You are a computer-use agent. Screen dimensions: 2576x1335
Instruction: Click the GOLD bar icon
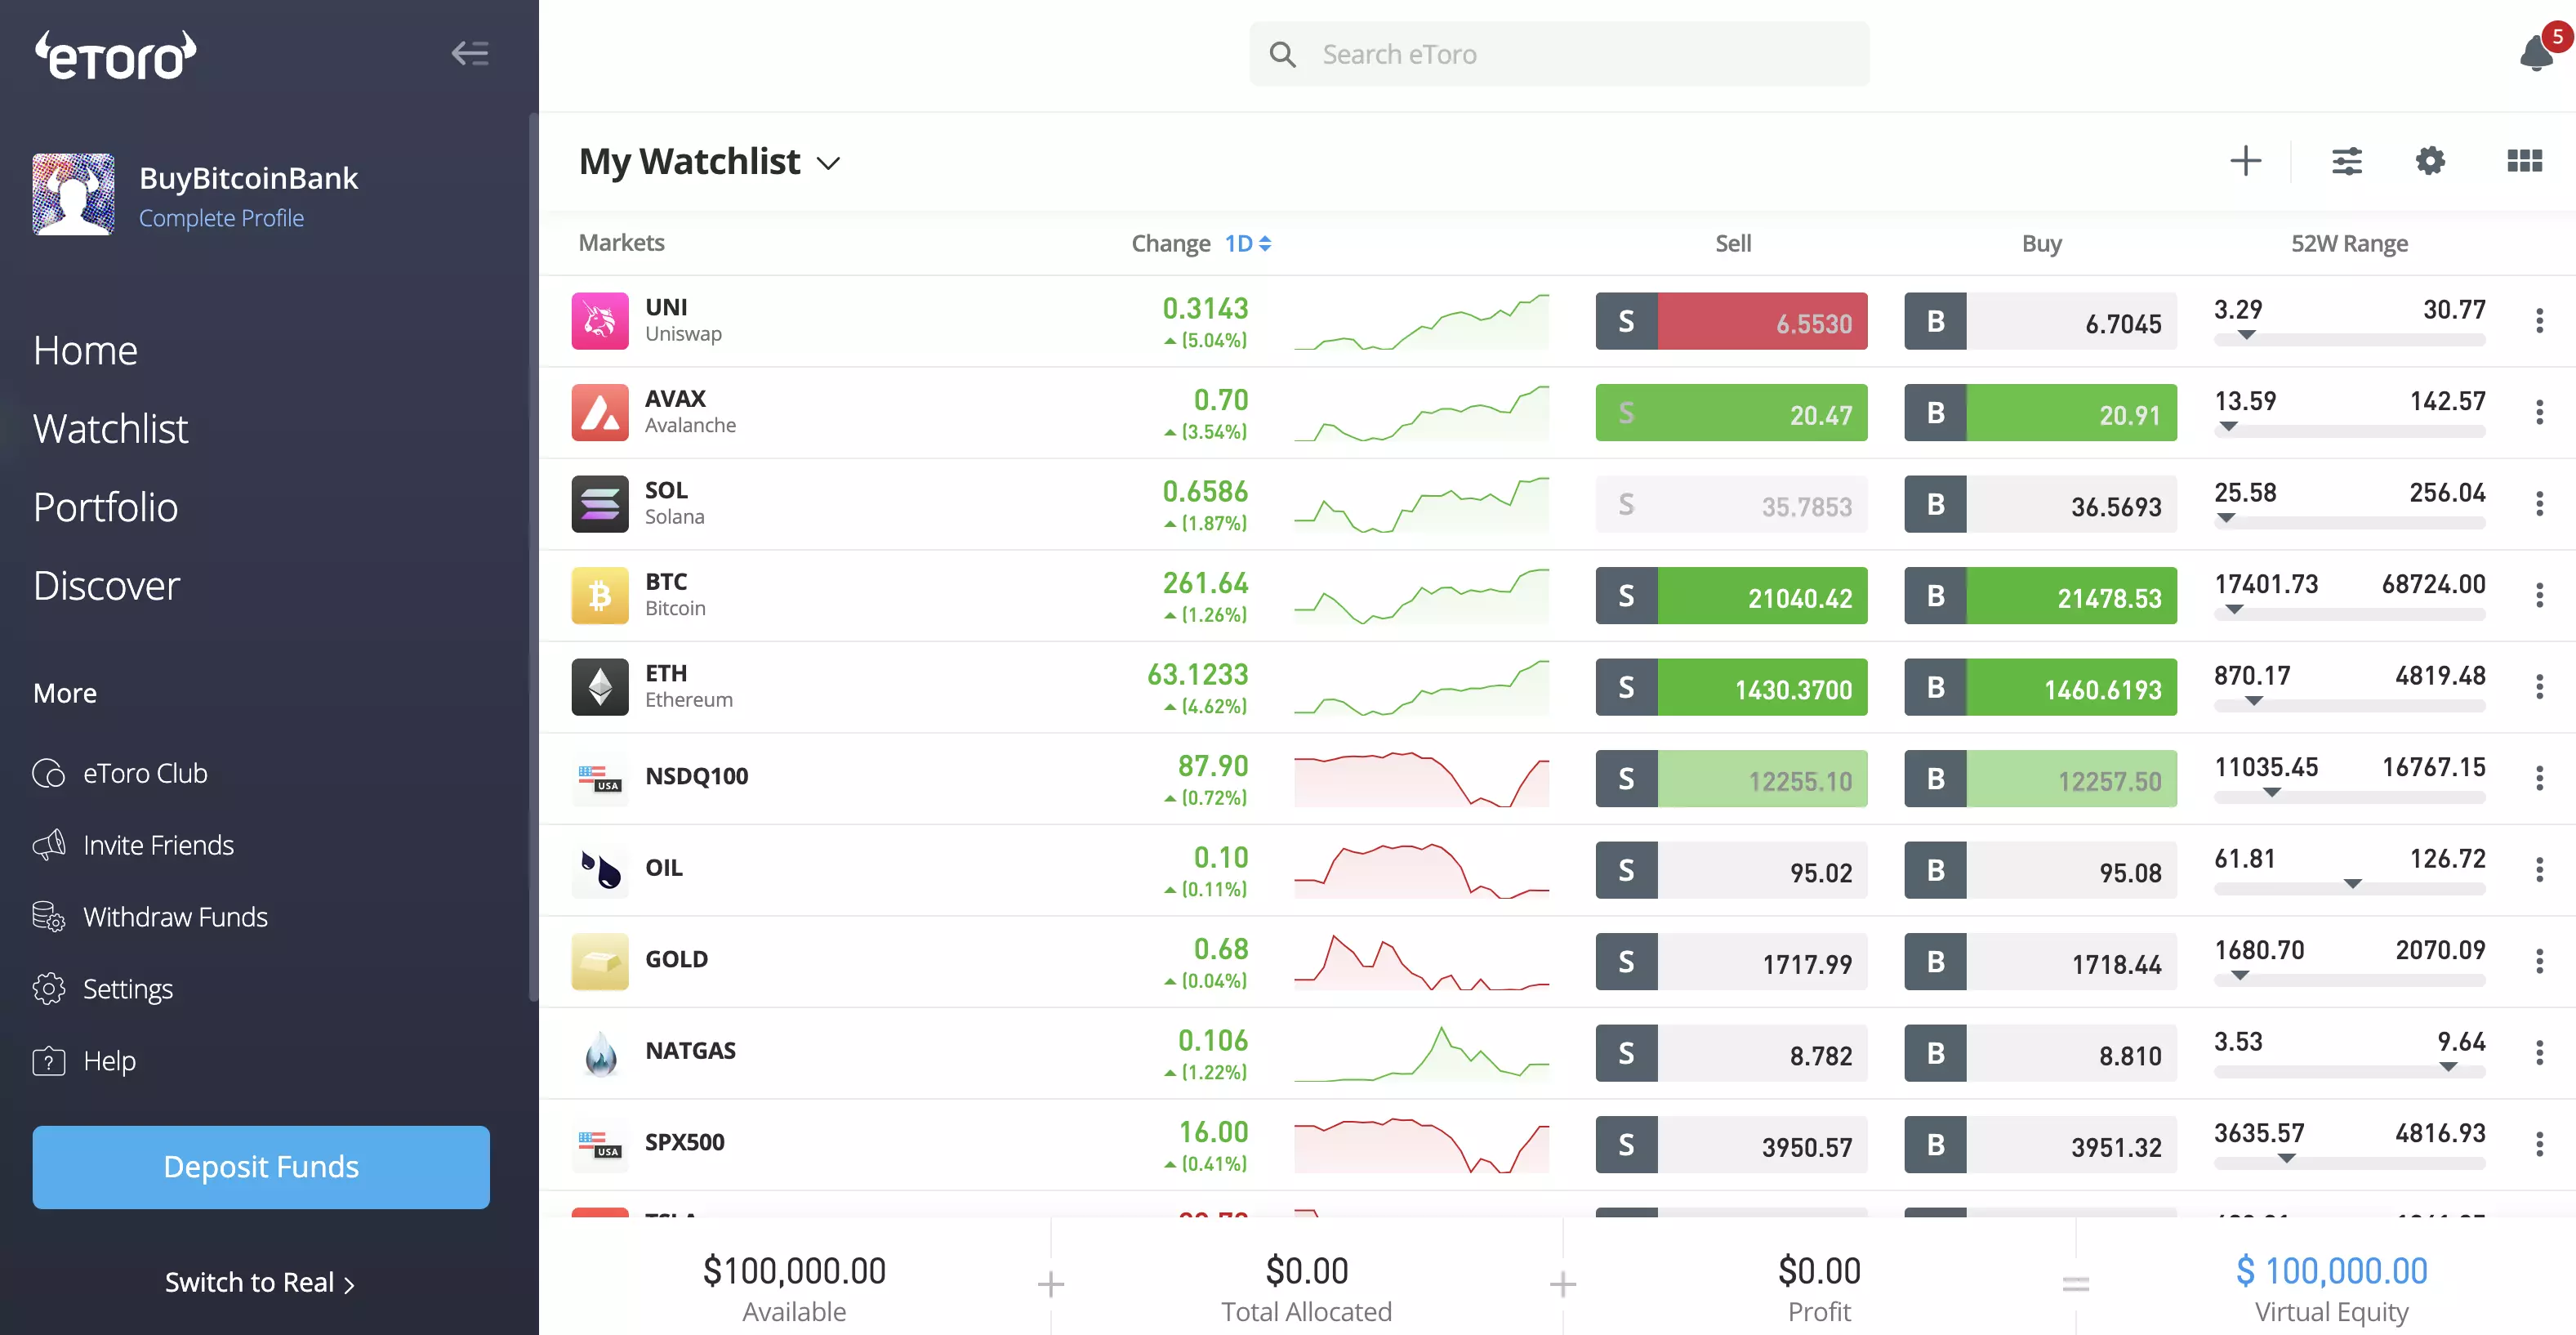[600, 961]
